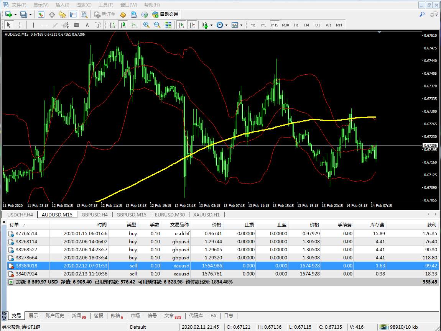Select the text label 'T' tool

[98, 25]
